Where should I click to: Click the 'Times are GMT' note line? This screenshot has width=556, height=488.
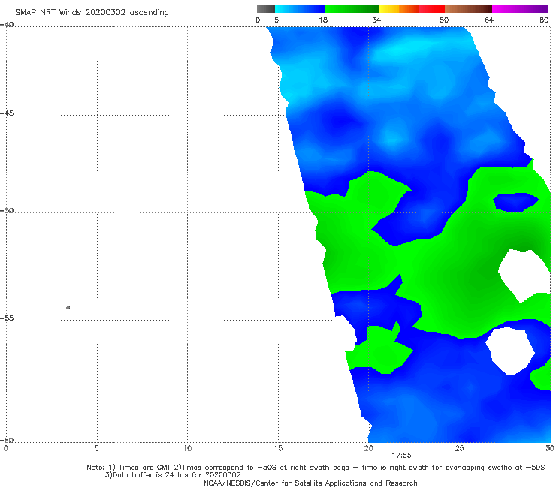pyautogui.click(x=316, y=468)
